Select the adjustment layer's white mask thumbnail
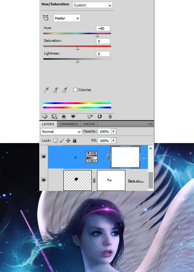This screenshot has height=272, width=194. coord(125,157)
